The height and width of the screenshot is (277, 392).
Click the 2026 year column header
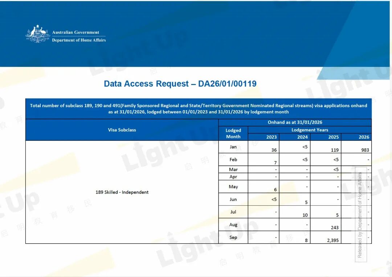[364, 137]
